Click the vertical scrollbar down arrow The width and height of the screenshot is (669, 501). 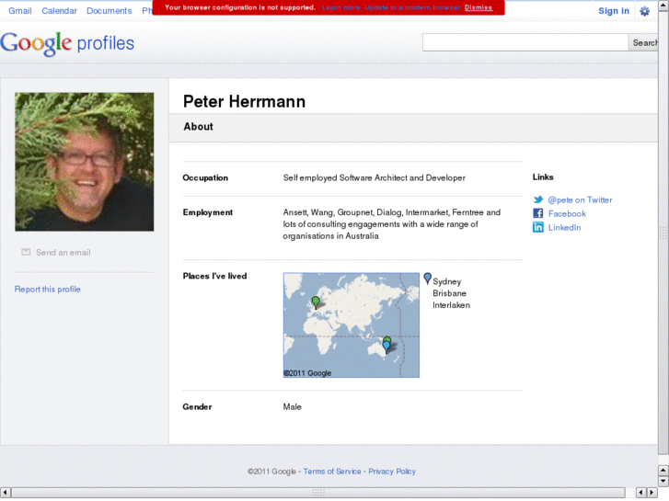[x=663, y=482]
